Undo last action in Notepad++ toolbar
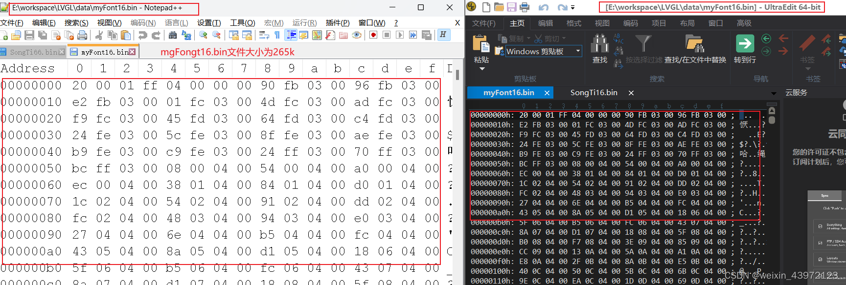This screenshot has width=846, height=285. (x=143, y=35)
